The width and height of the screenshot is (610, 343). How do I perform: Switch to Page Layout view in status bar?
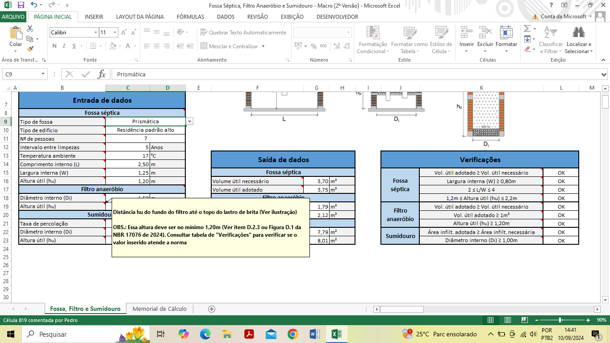(508, 320)
